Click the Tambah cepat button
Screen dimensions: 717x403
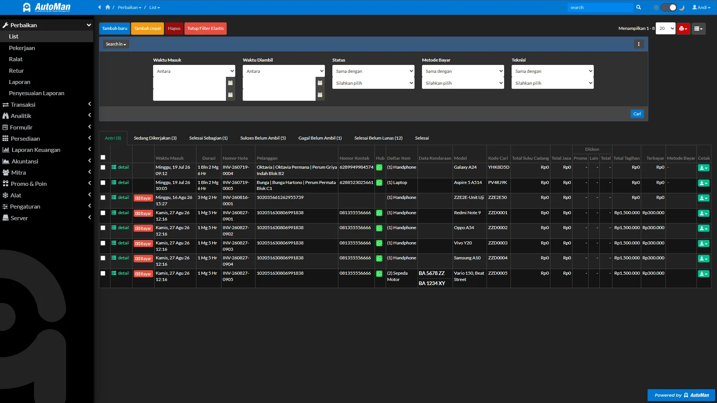[148, 29]
